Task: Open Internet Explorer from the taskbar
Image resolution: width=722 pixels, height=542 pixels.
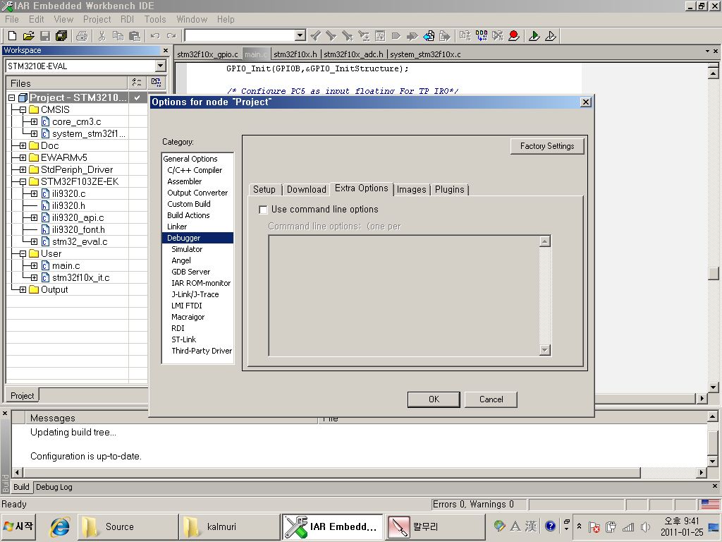Action: tap(61, 526)
